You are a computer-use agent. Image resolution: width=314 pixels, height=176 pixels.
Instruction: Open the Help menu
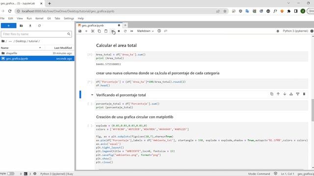[80, 19]
